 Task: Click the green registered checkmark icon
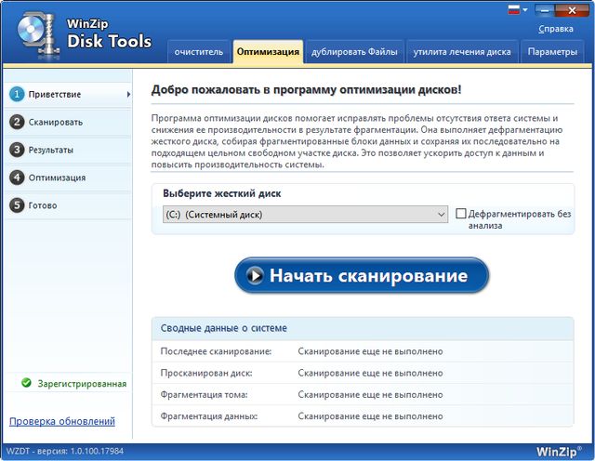[x=26, y=383]
